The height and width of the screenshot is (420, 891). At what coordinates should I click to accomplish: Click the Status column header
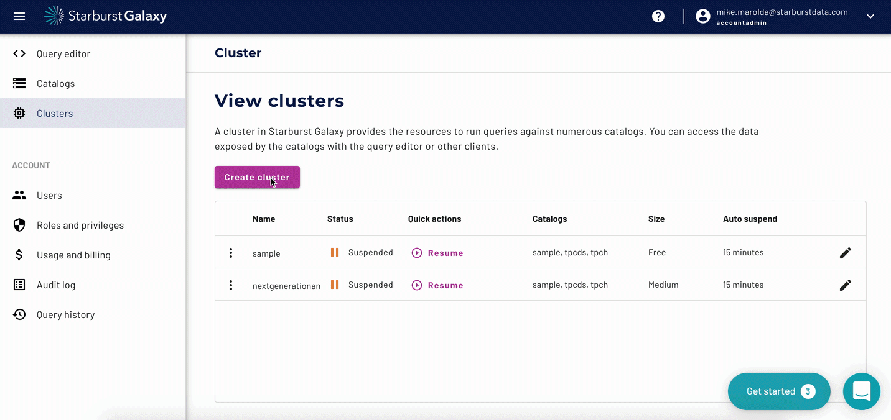tap(340, 219)
